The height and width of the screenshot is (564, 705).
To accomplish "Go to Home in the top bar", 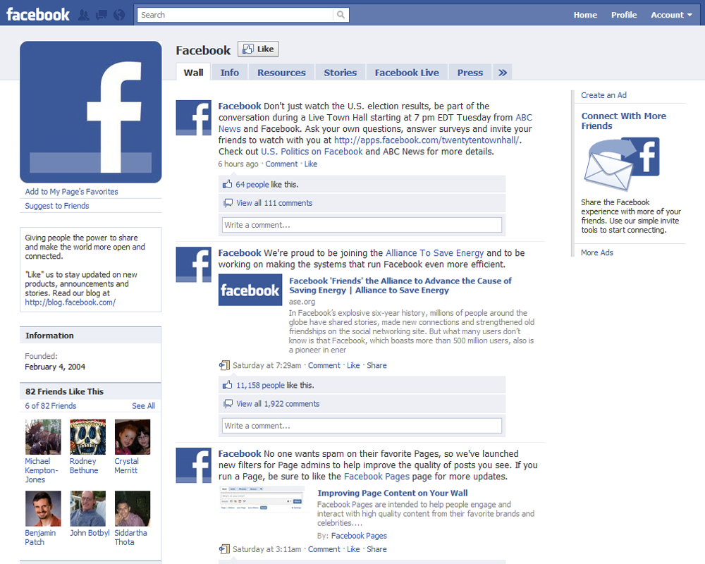I will 585,15.
